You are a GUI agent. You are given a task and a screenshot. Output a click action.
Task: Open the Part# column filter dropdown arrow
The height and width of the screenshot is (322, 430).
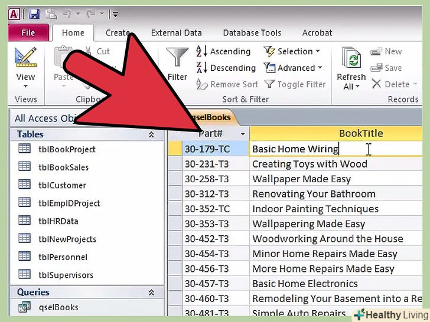coord(243,134)
